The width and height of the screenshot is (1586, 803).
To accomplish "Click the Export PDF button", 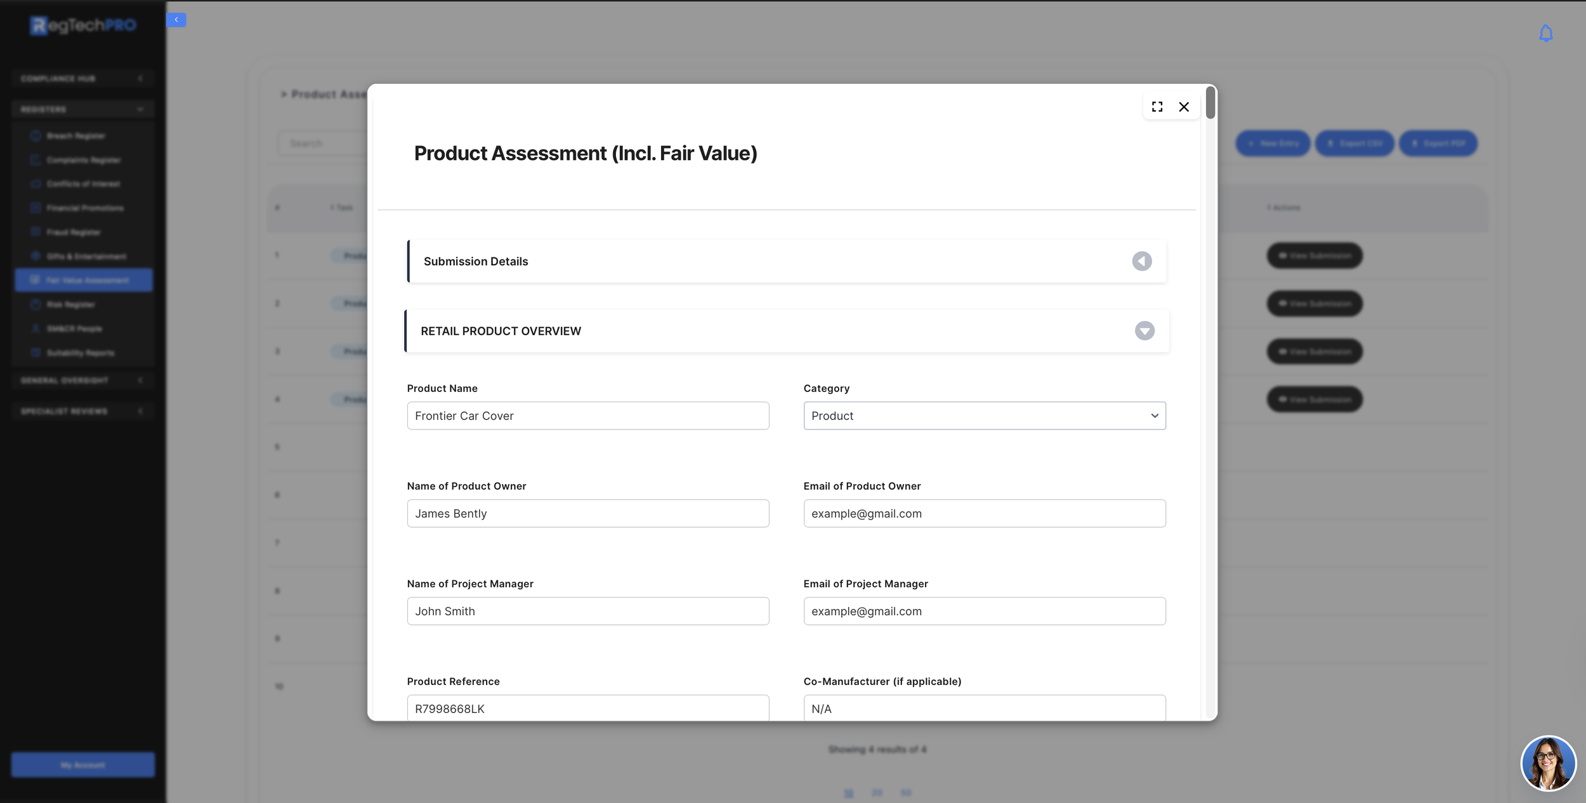I will (x=1438, y=143).
